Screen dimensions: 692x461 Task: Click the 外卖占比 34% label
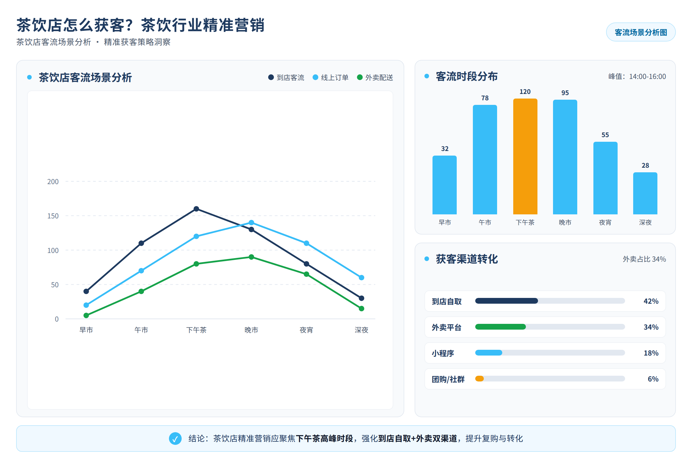pos(644,259)
